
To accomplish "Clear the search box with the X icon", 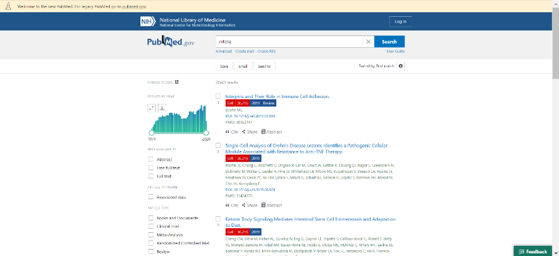I will (368, 42).
